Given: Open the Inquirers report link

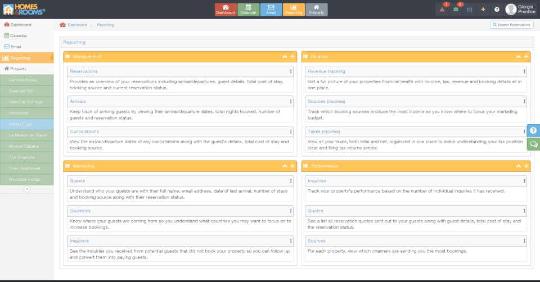Looking at the screenshot, I should point(79,241).
